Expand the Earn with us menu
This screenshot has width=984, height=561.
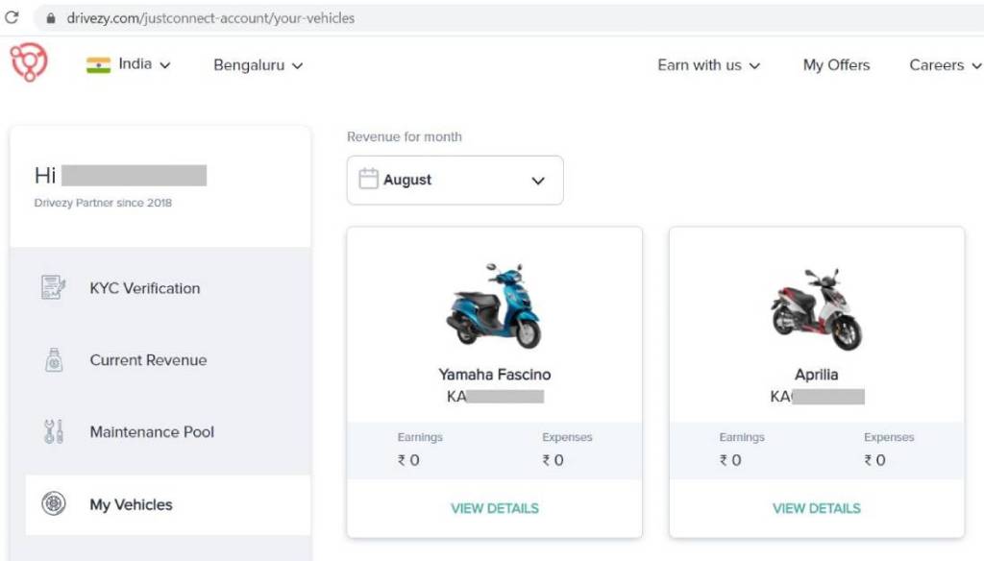pos(708,65)
